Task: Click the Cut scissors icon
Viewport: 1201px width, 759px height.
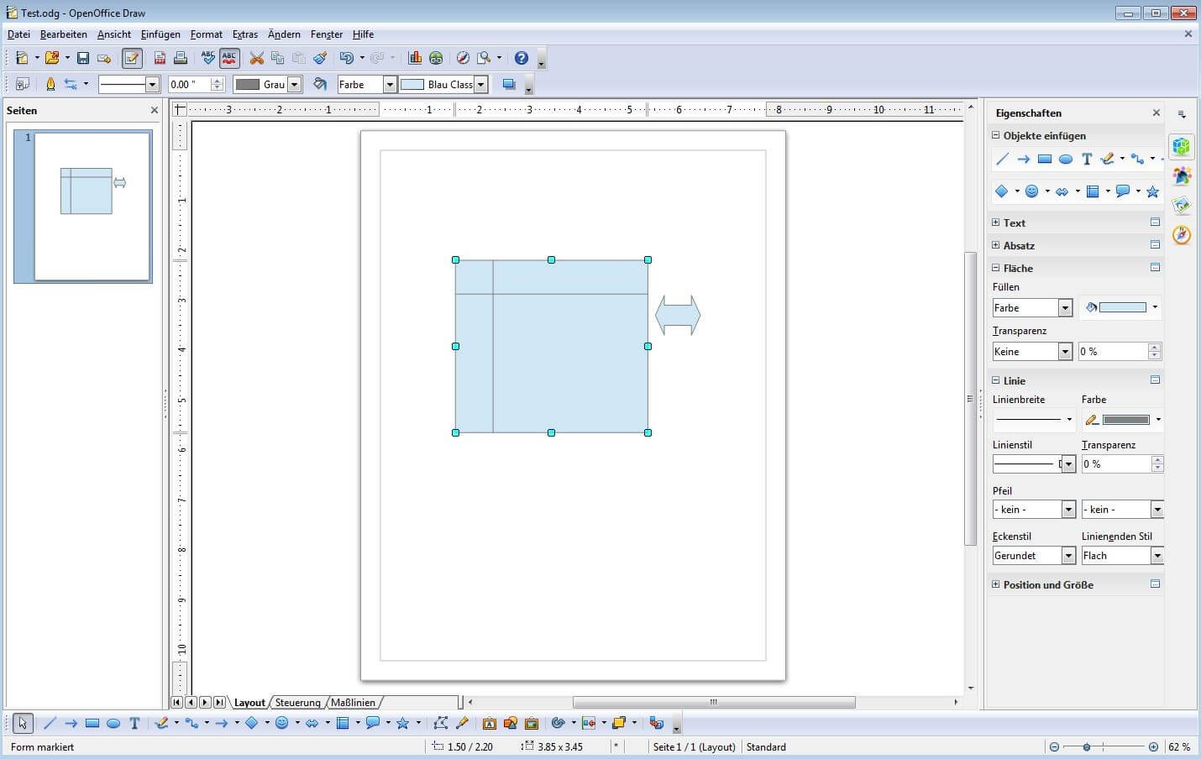Action: coord(257,58)
